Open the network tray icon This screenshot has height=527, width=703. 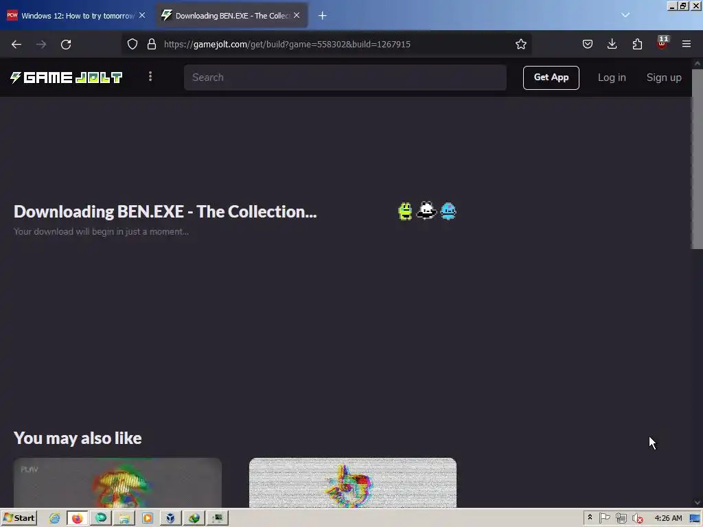(621, 518)
